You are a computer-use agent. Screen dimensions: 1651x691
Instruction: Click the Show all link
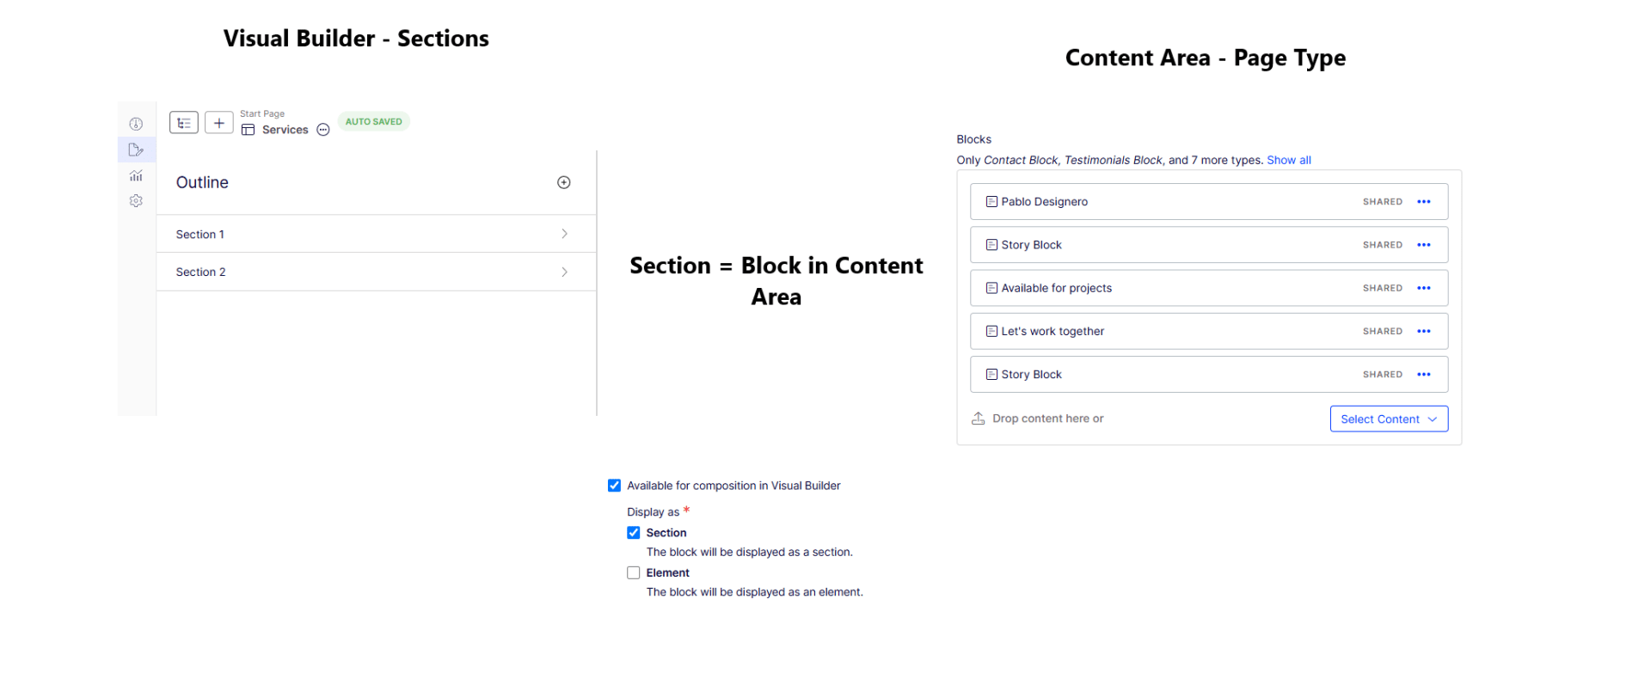(x=1288, y=160)
